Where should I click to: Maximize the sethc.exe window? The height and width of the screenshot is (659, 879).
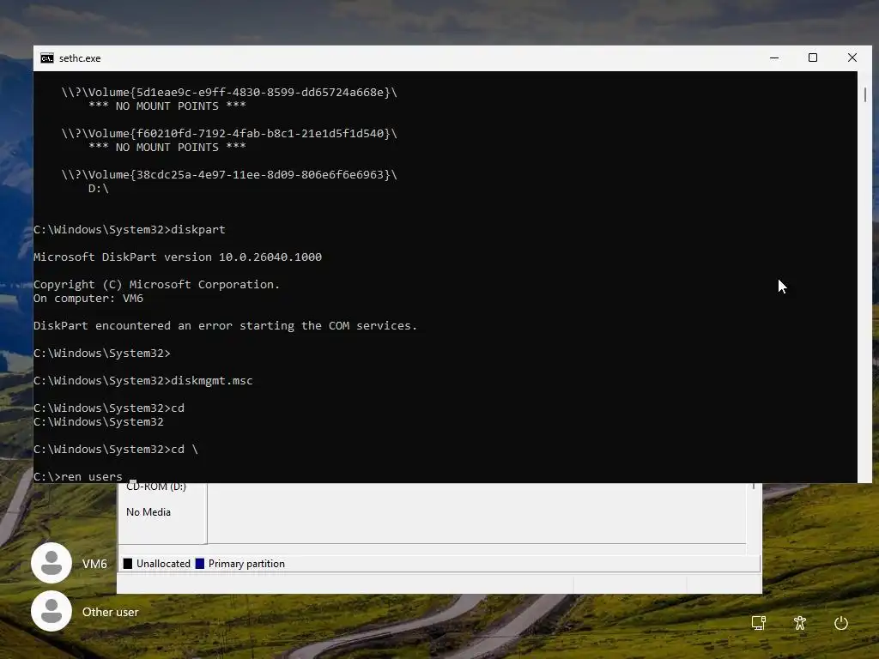(x=813, y=57)
